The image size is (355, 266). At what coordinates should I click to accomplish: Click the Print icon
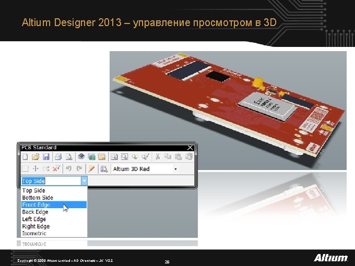click(x=58, y=156)
